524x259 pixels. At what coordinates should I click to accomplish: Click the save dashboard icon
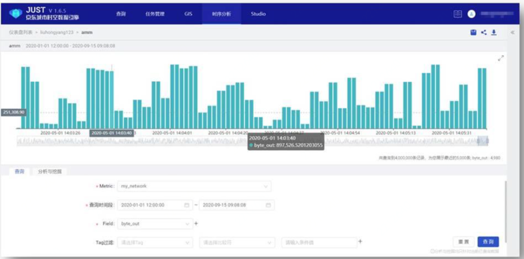pyautogui.click(x=473, y=32)
